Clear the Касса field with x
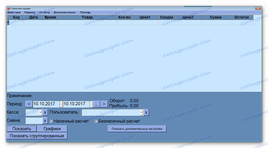The height and width of the screenshot is (148, 268). coord(45,113)
